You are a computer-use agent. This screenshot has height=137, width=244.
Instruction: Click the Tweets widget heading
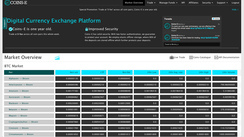click(168, 19)
